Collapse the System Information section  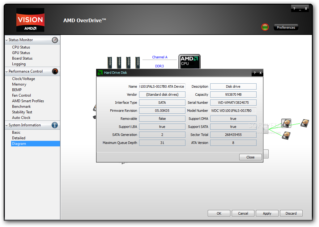(7, 125)
